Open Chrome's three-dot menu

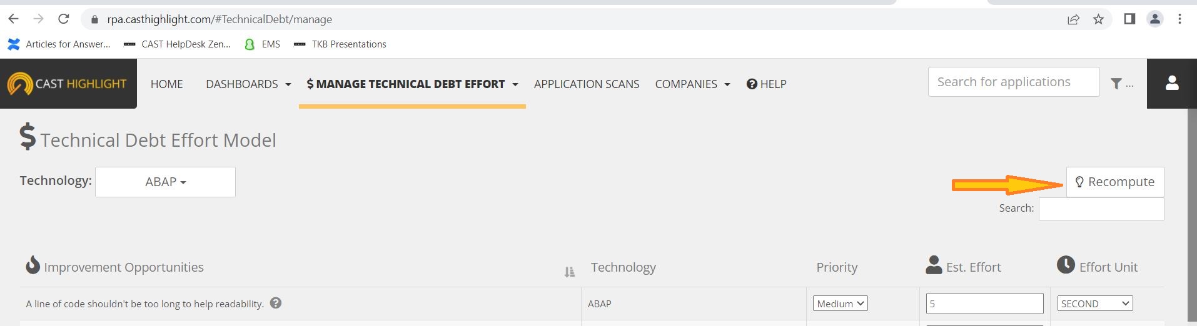tap(1179, 19)
